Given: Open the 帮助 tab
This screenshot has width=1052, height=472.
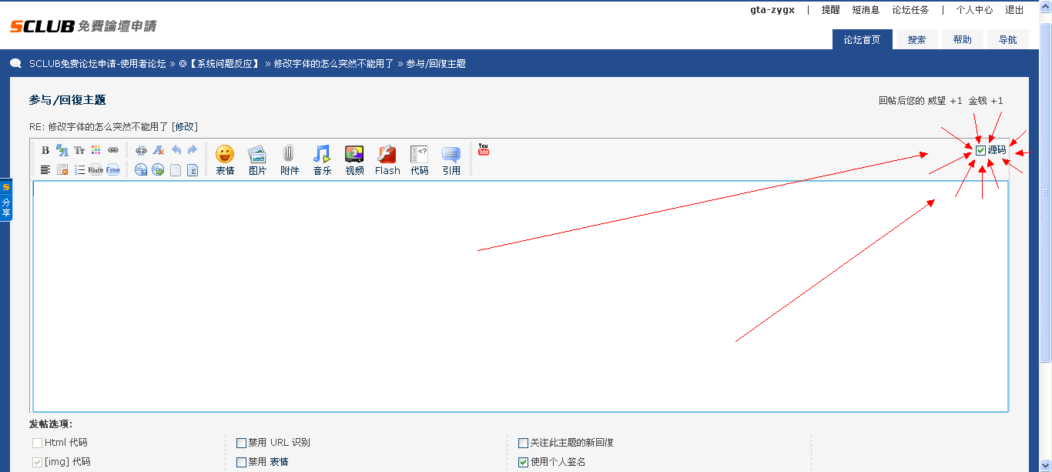Looking at the screenshot, I should click(963, 40).
